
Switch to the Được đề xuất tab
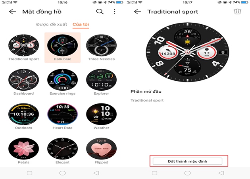coord(52,24)
